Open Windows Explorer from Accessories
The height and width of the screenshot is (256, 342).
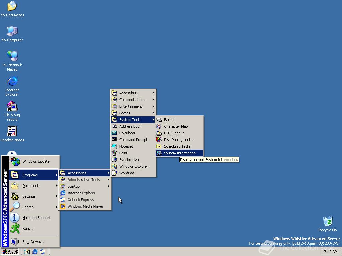tap(133, 167)
